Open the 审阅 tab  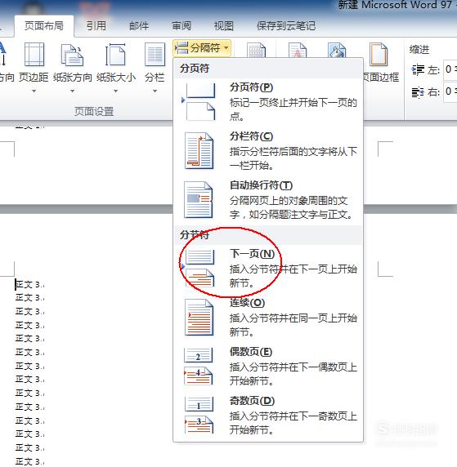coord(181,26)
